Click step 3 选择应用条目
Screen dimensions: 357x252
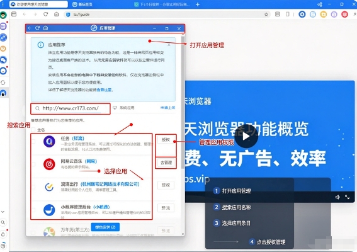(232, 223)
